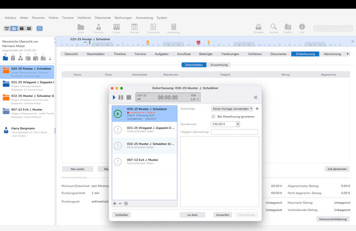356x231 pixels.
Task: Switch to the Auswertung tab
Action: pos(219,65)
